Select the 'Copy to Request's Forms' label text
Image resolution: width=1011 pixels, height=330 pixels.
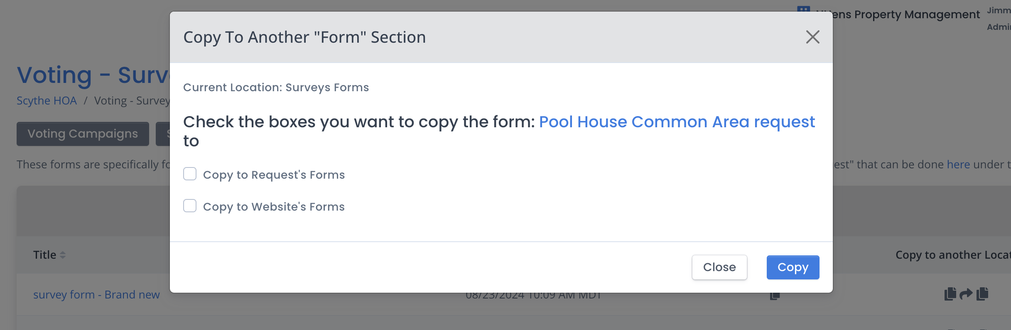(x=274, y=175)
